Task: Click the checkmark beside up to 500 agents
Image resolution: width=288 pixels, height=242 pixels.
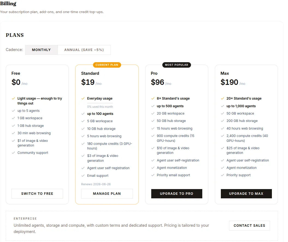Action: 153,106
